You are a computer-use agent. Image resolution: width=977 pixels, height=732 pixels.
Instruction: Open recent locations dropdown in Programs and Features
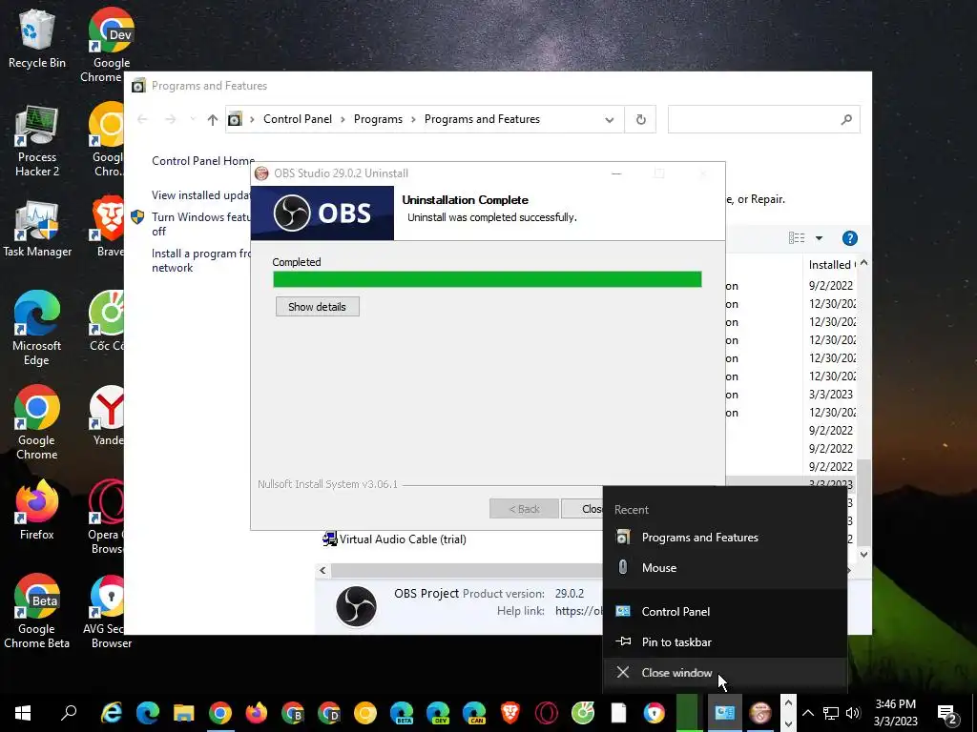click(x=193, y=119)
